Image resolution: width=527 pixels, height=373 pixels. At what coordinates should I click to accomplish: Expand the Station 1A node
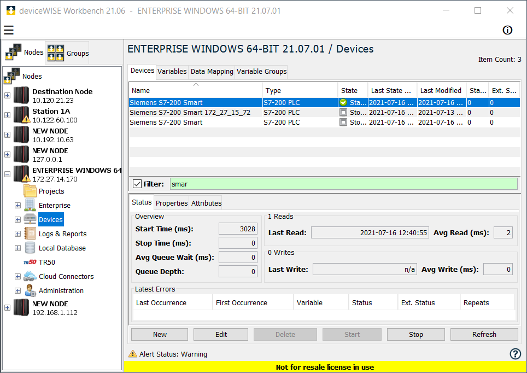pos(8,115)
